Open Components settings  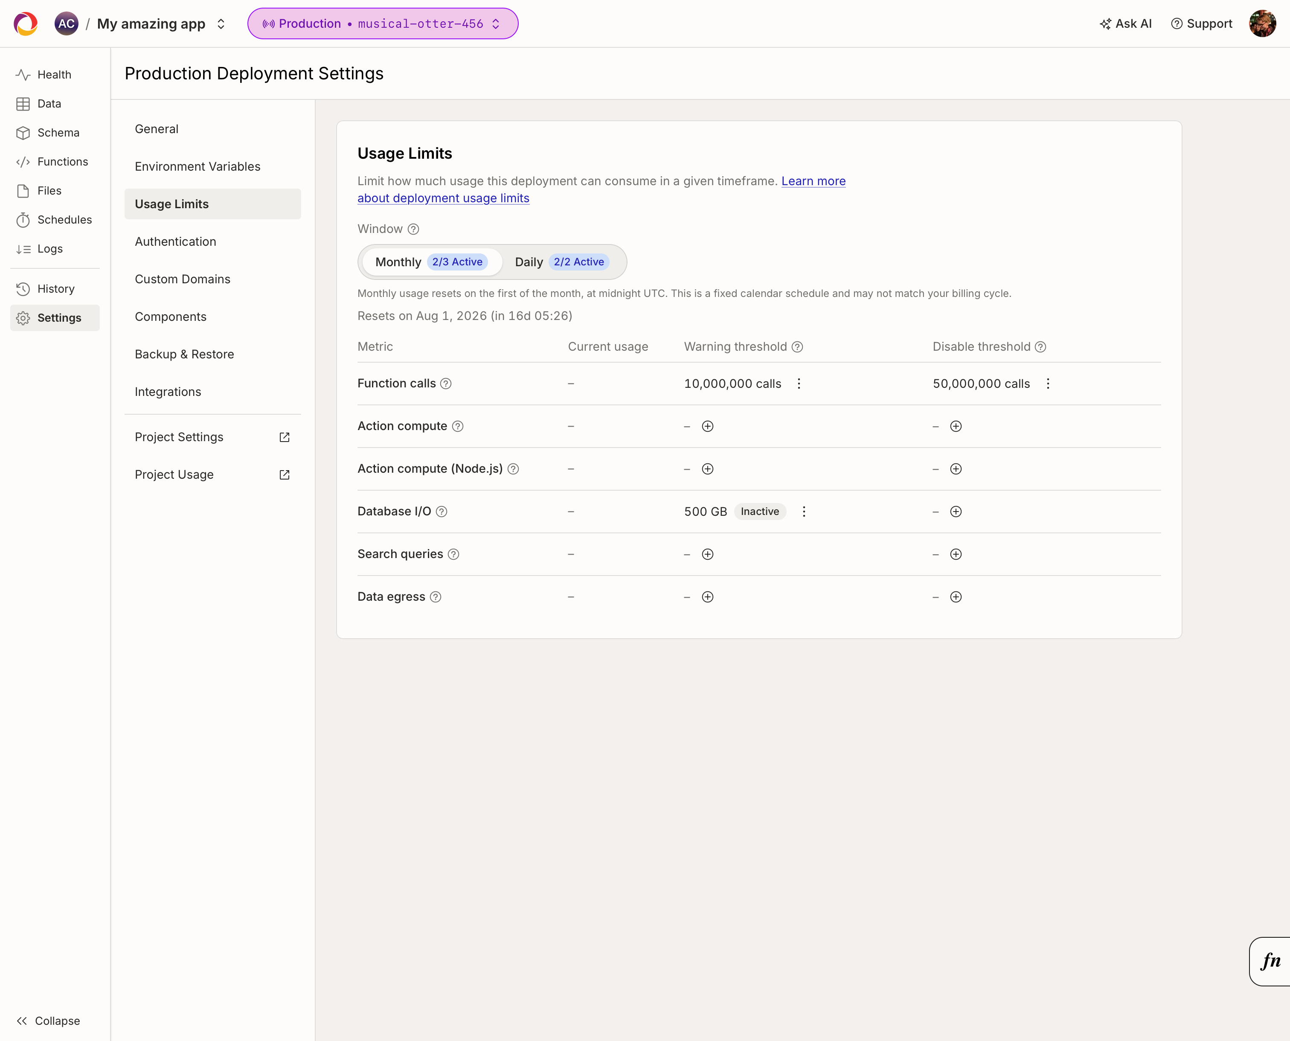tap(212, 317)
